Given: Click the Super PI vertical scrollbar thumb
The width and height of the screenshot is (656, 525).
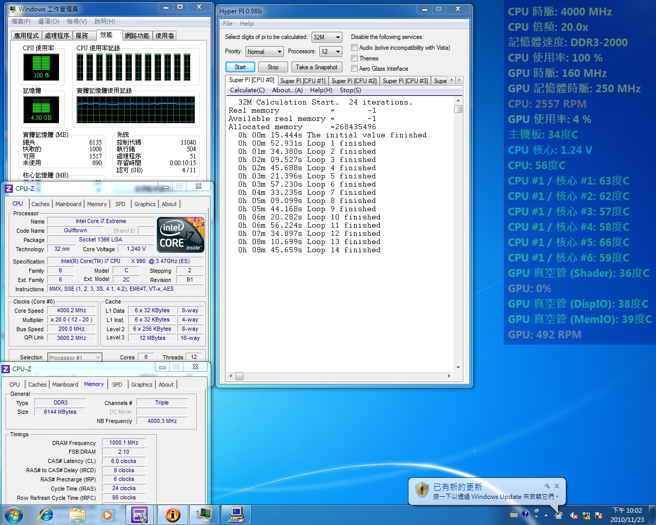Looking at the screenshot, I should pos(458,109).
